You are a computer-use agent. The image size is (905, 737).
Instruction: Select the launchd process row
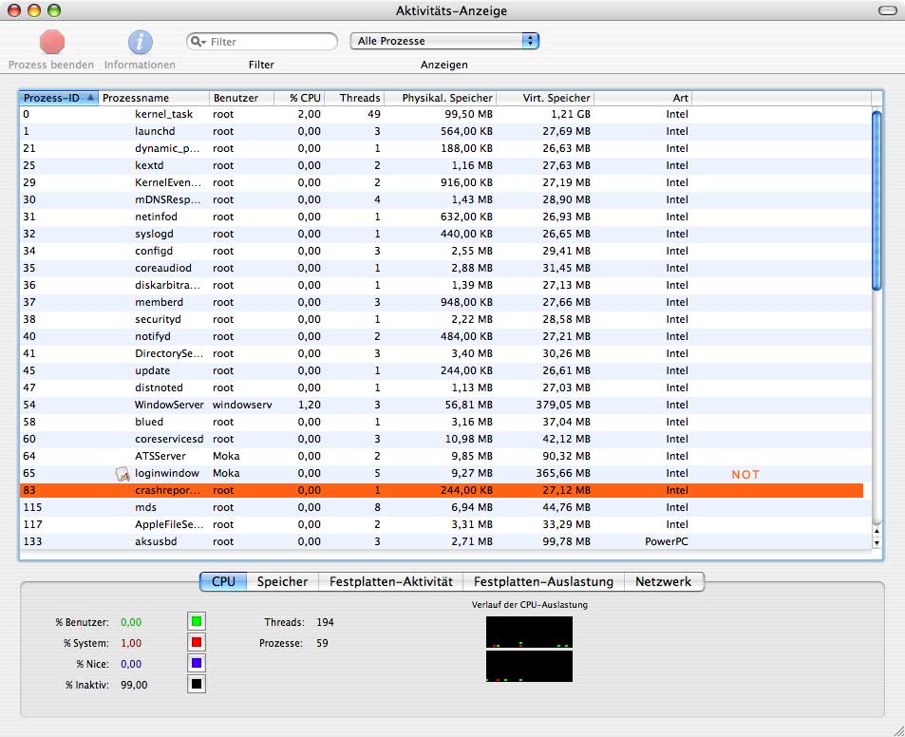pos(445,132)
